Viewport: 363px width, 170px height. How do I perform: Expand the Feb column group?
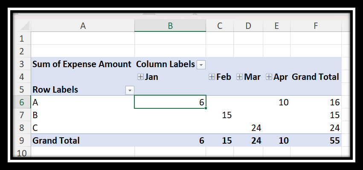point(212,77)
